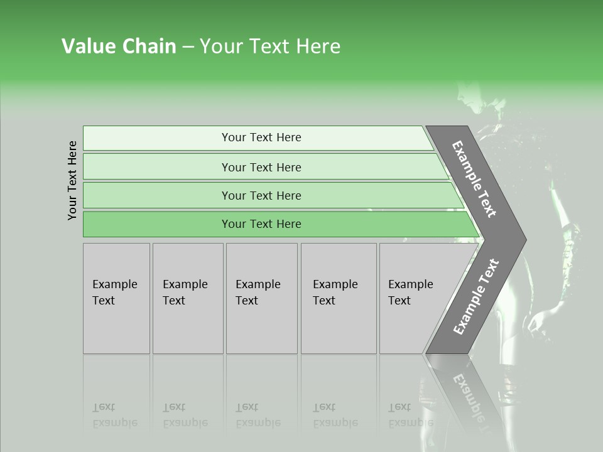The width and height of the screenshot is (603, 452).
Task: Click the third green "Your Text Here" bar
Action: click(x=261, y=195)
